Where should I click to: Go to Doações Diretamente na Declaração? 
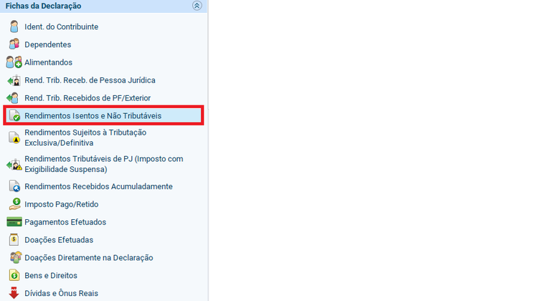pos(88,257)
